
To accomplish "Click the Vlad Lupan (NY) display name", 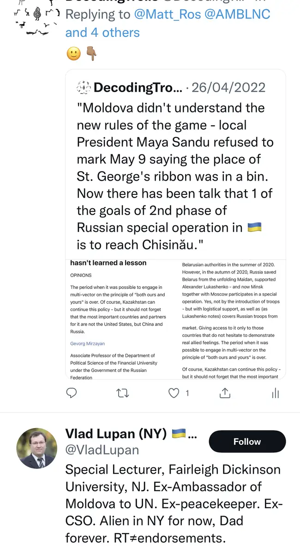I will click(116, 434).
